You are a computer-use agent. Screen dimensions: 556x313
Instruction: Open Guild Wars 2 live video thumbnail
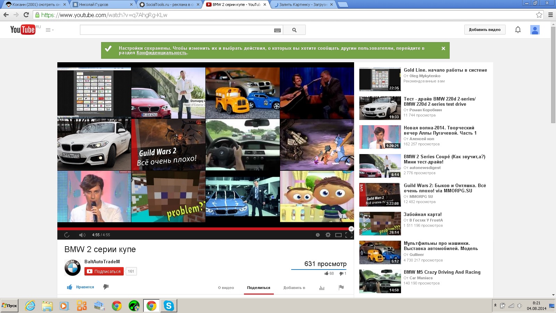[380, 195]
